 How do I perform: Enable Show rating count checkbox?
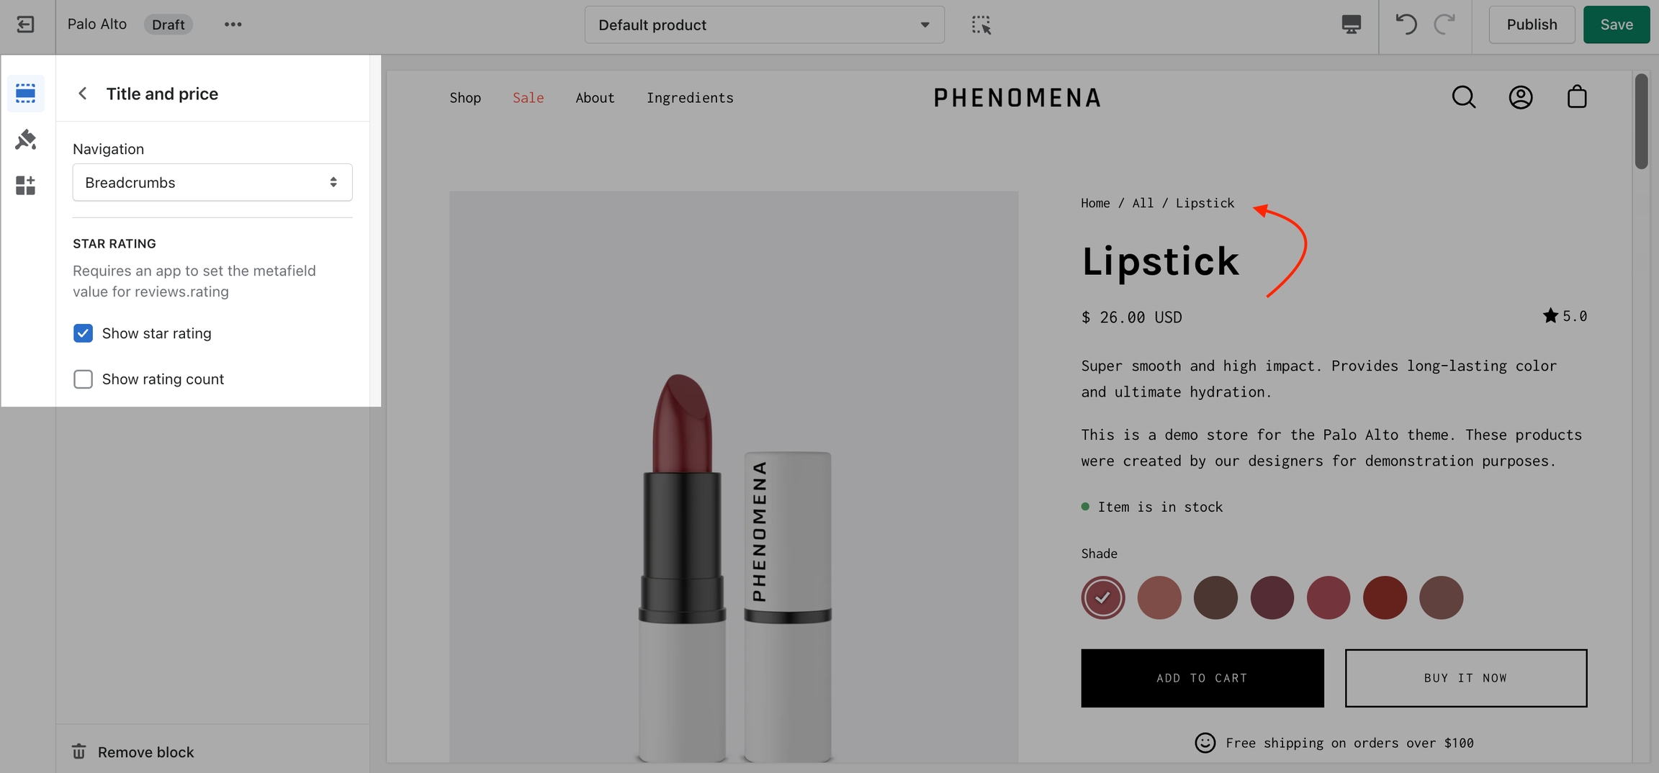tap(83, 379)
